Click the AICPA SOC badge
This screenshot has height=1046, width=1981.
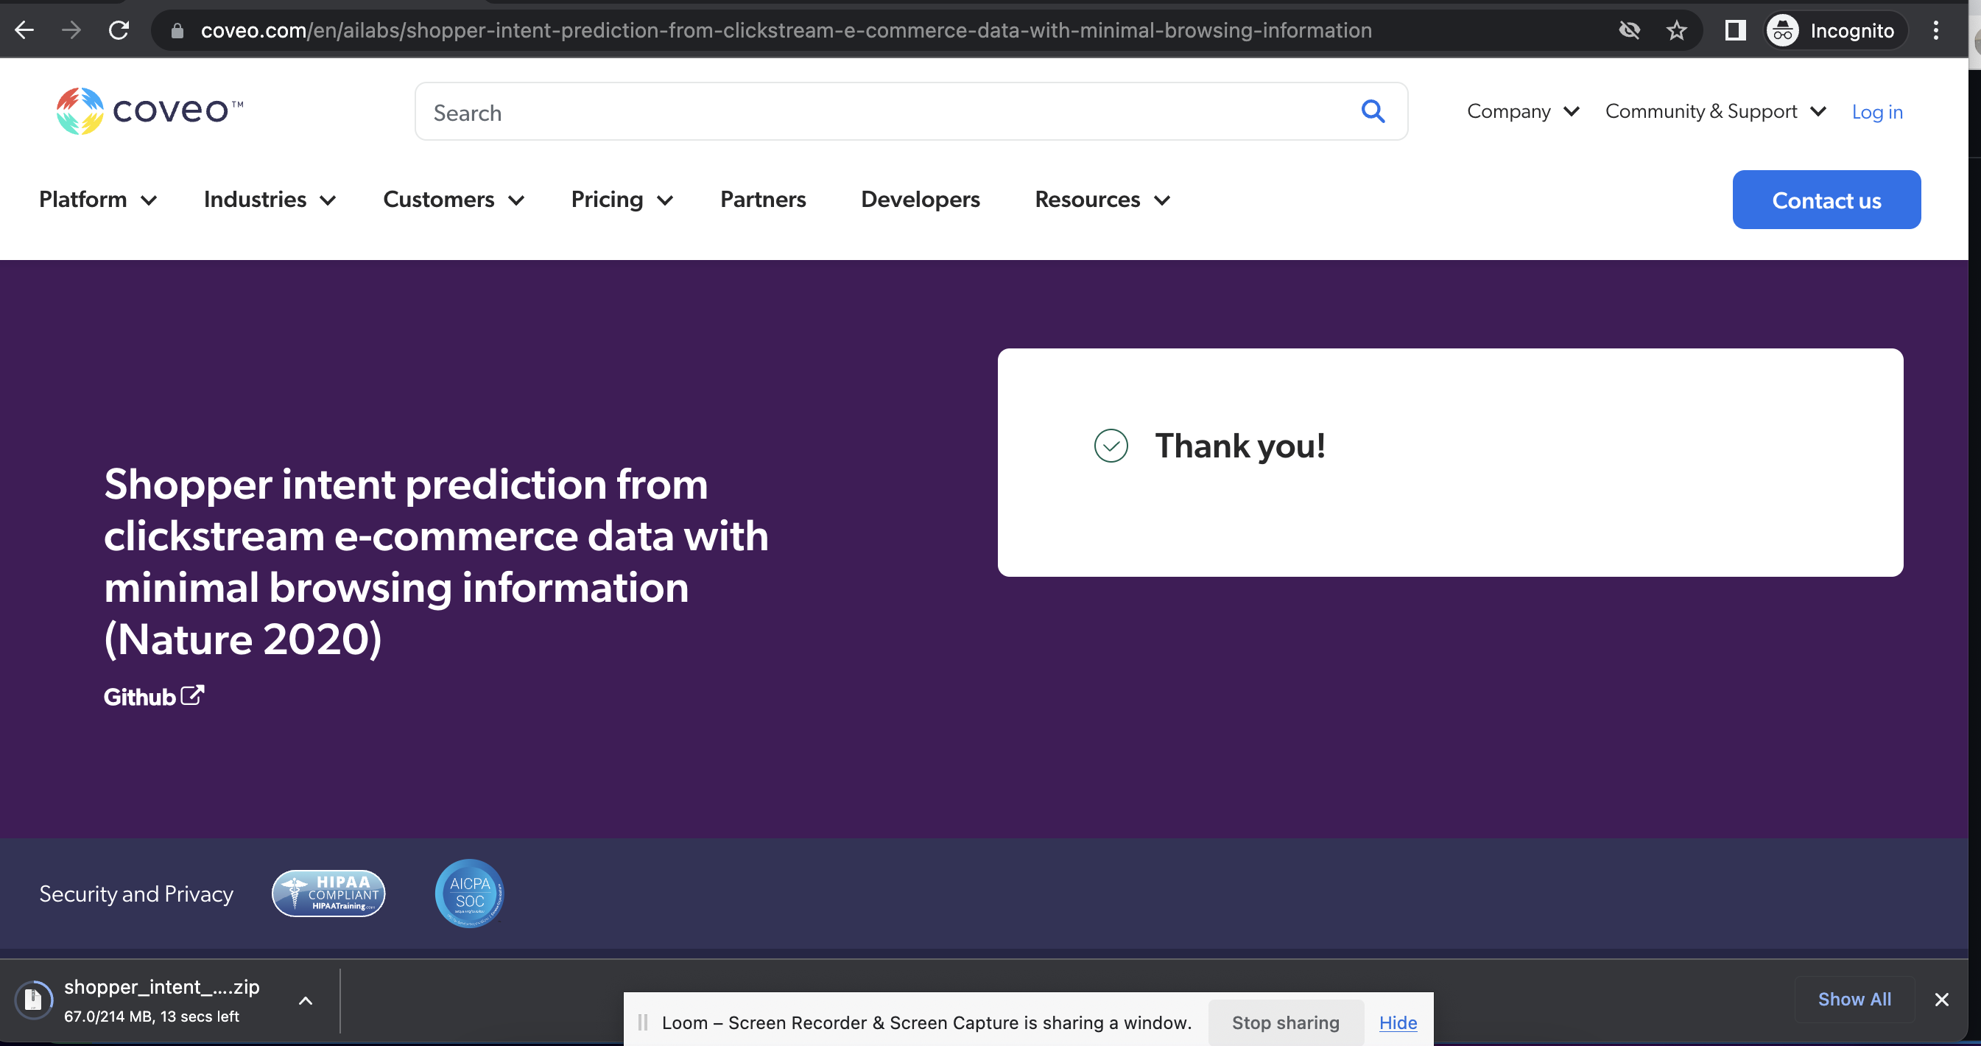pyautogui.click(x=469, y=894)
